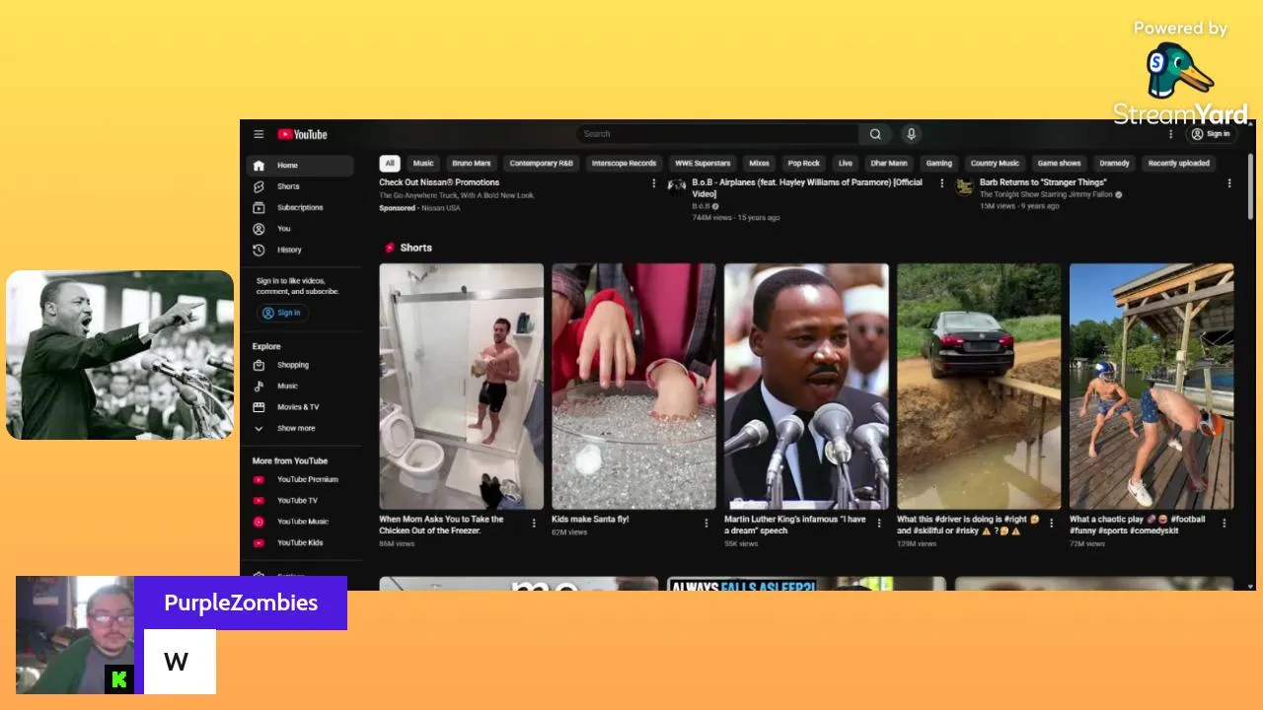The image size is (1263, 710).
Task: Select the Dramedy filter chip
Action: click(1114, 164)
